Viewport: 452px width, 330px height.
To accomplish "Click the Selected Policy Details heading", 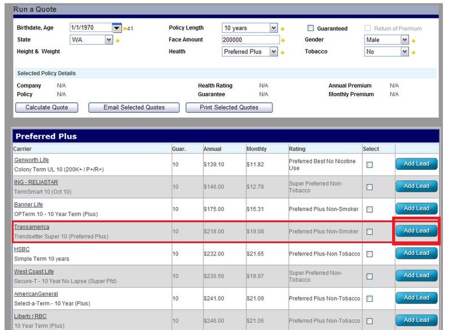I will point(46,73).
